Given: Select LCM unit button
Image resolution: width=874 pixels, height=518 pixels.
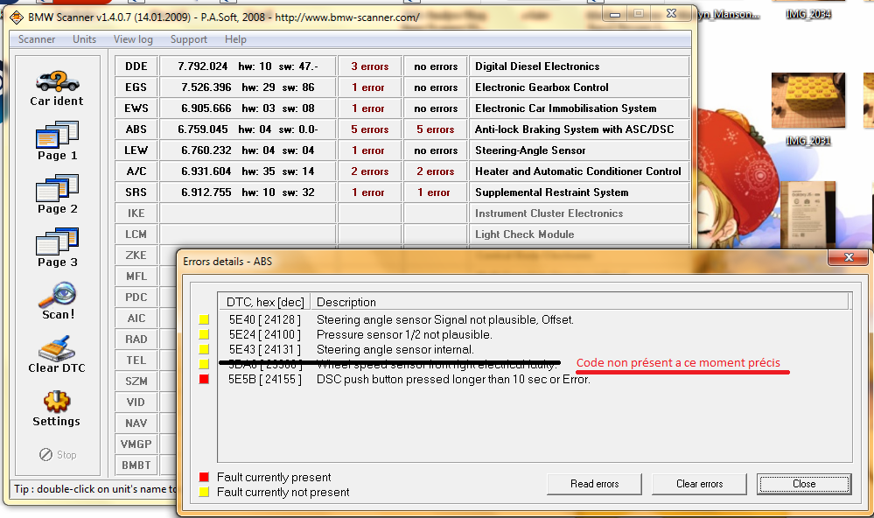Looking at the screenshot, I should (136, 234).
